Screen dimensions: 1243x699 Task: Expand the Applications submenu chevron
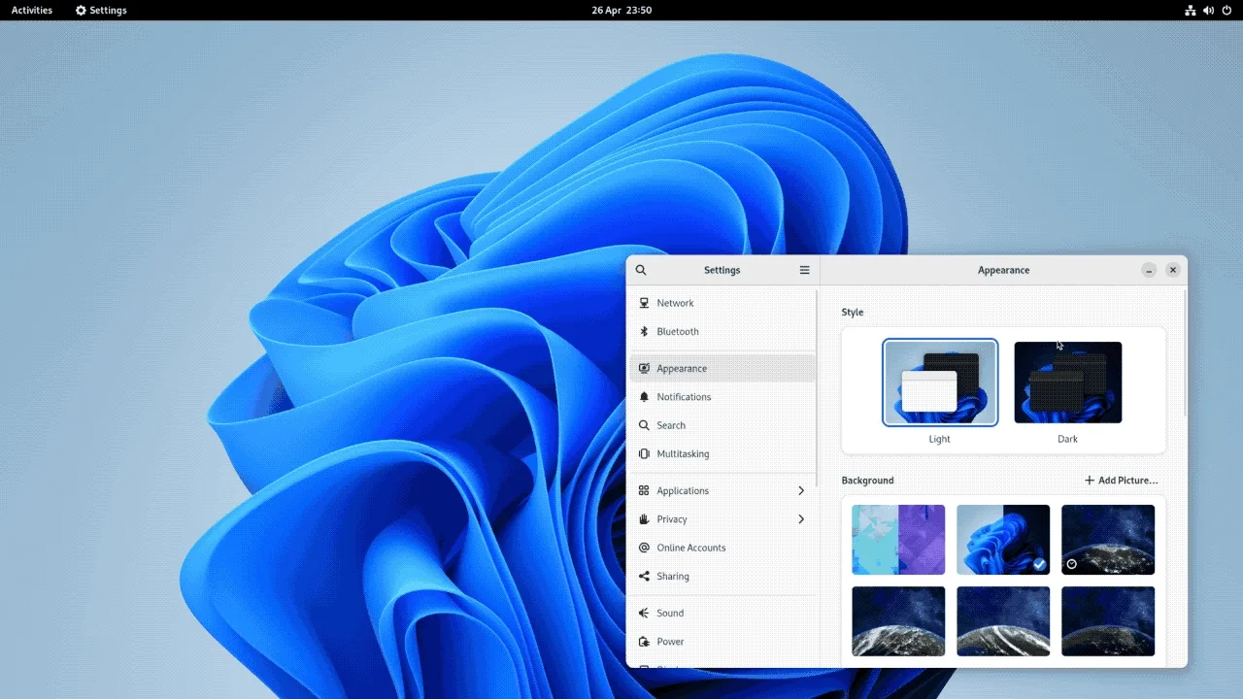(x=801, y=490)
